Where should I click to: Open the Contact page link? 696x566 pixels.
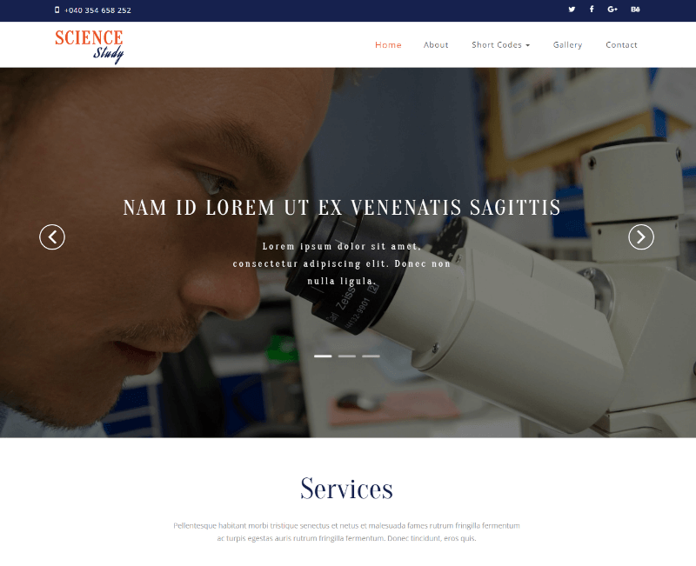click(621, 45)
